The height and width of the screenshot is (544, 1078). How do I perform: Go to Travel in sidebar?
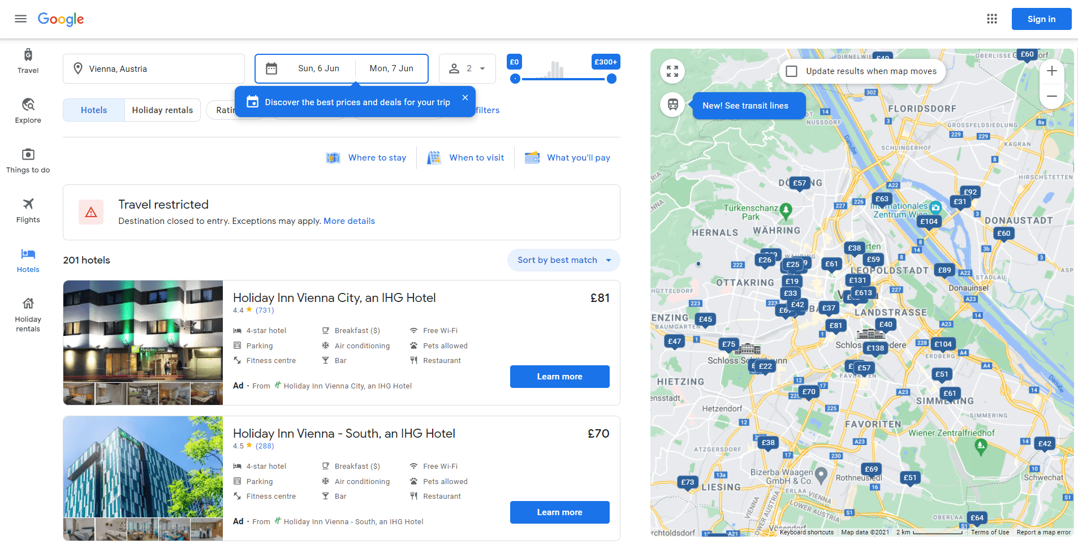click(28, 61)
